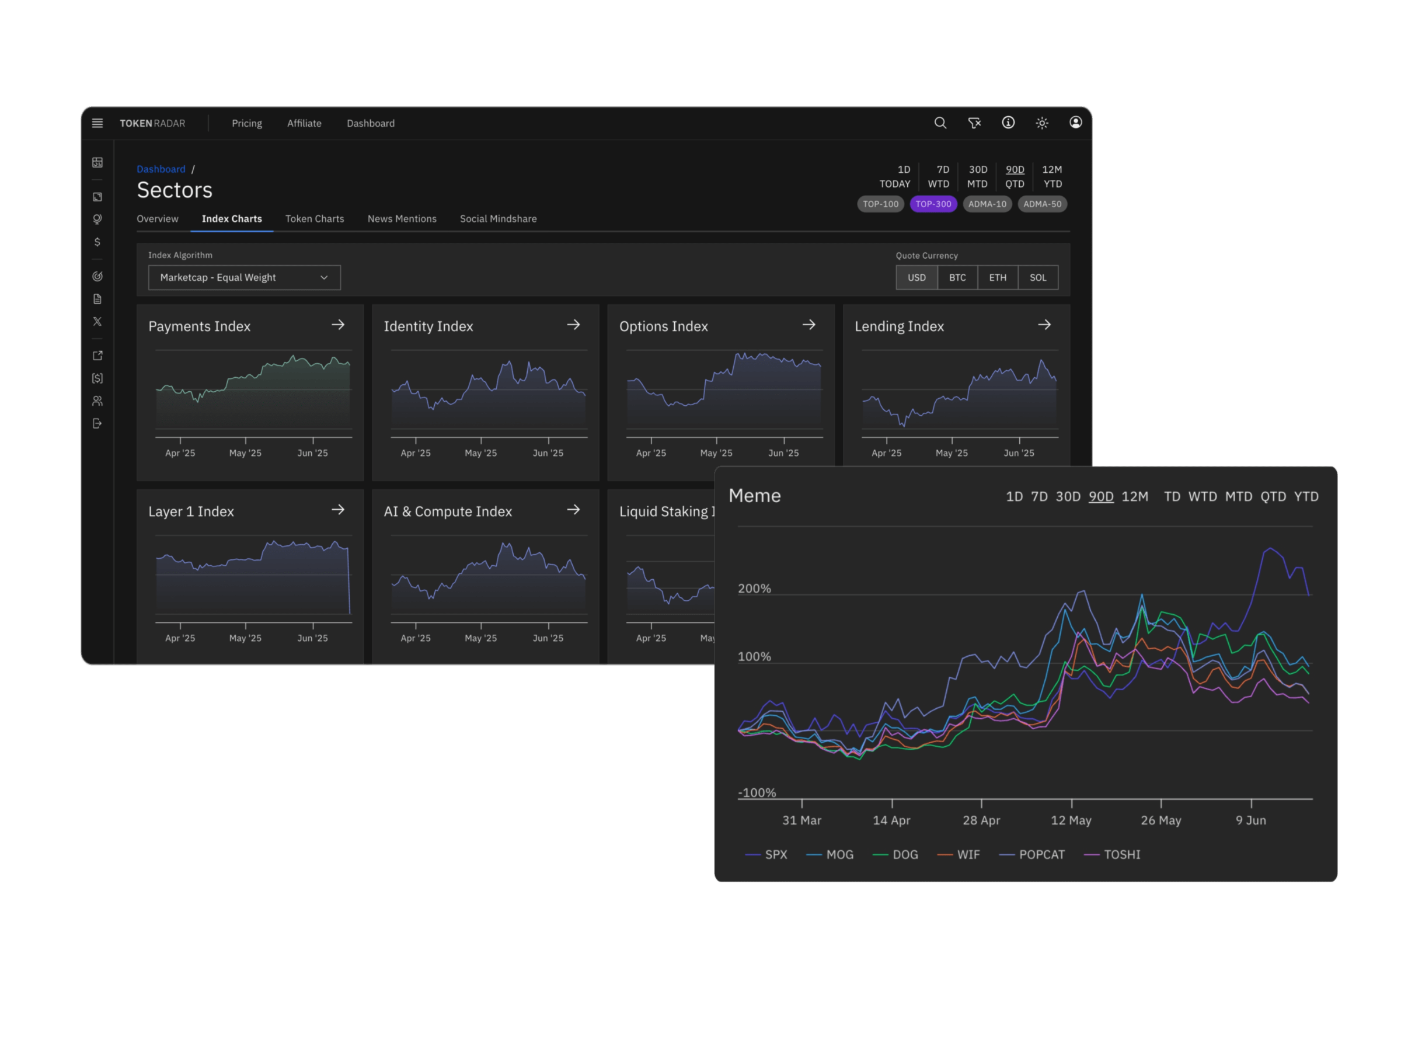1401x1051 pixels.
Task: Expand the Payments Index with its arrow
Action: [x=338, y=325]
